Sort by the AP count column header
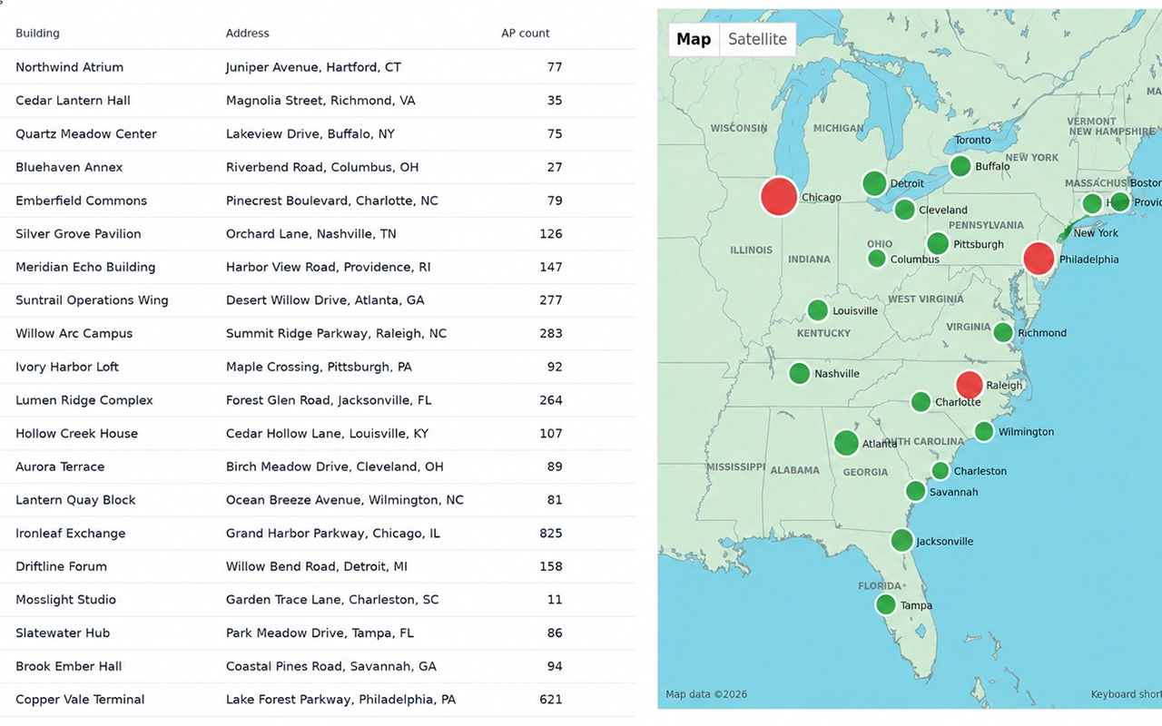Viewport: 1162px width, 726px height. tap(526, 34)
